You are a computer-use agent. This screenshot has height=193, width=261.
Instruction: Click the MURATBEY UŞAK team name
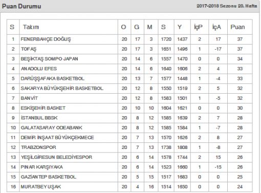click(x=41, y=187)
